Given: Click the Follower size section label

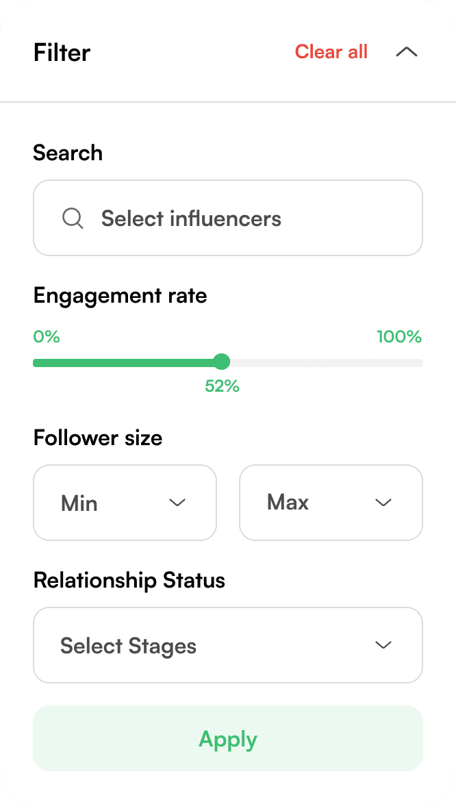Looking at the screenshot, I should pyautogui.click(x=98, y=438).
